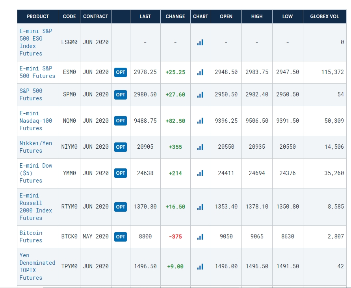Open options for Nikkei/Yen Futures NIYM0
The width and height of the screenshot is (351, 288).
tap(121, 147)
